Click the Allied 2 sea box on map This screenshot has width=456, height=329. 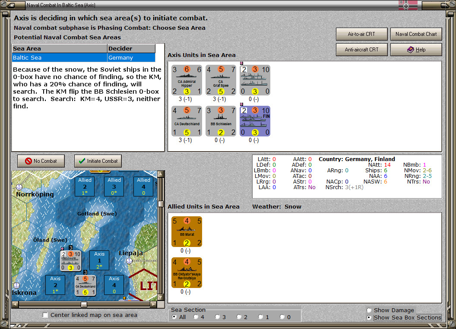(x=85, y=187)
